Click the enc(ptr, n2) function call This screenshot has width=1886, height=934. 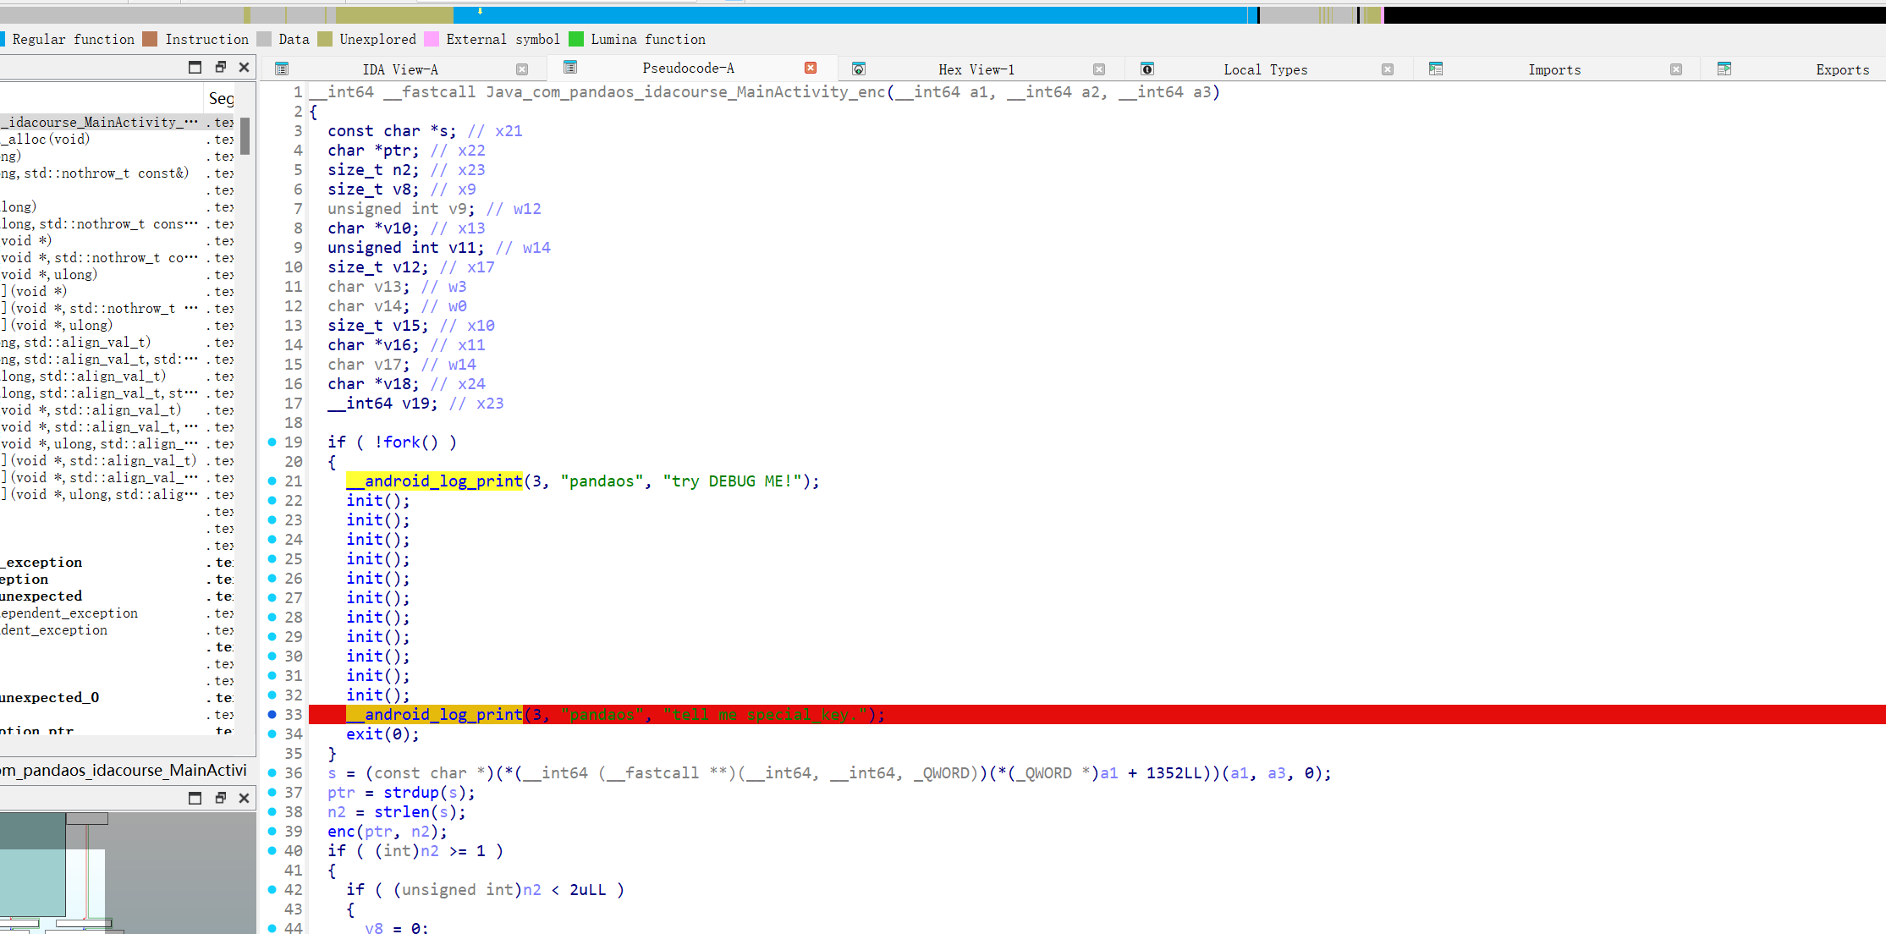[x=341, y=831]
